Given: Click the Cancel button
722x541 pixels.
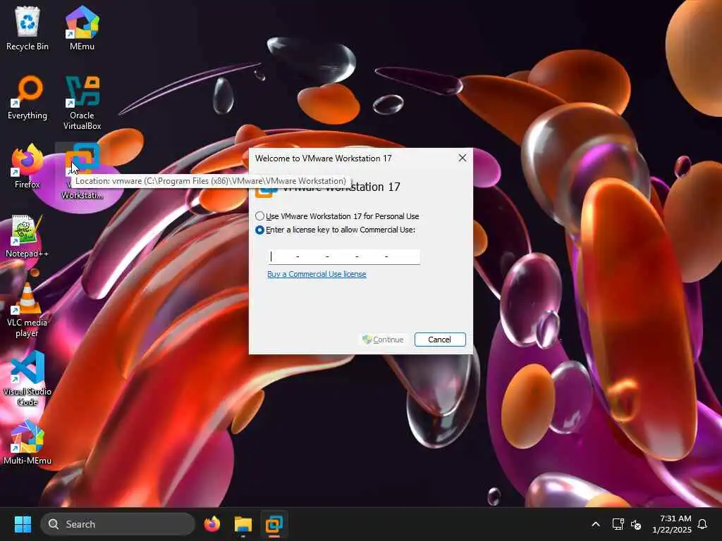Looking at the screenshot, I should click(440, 340).
